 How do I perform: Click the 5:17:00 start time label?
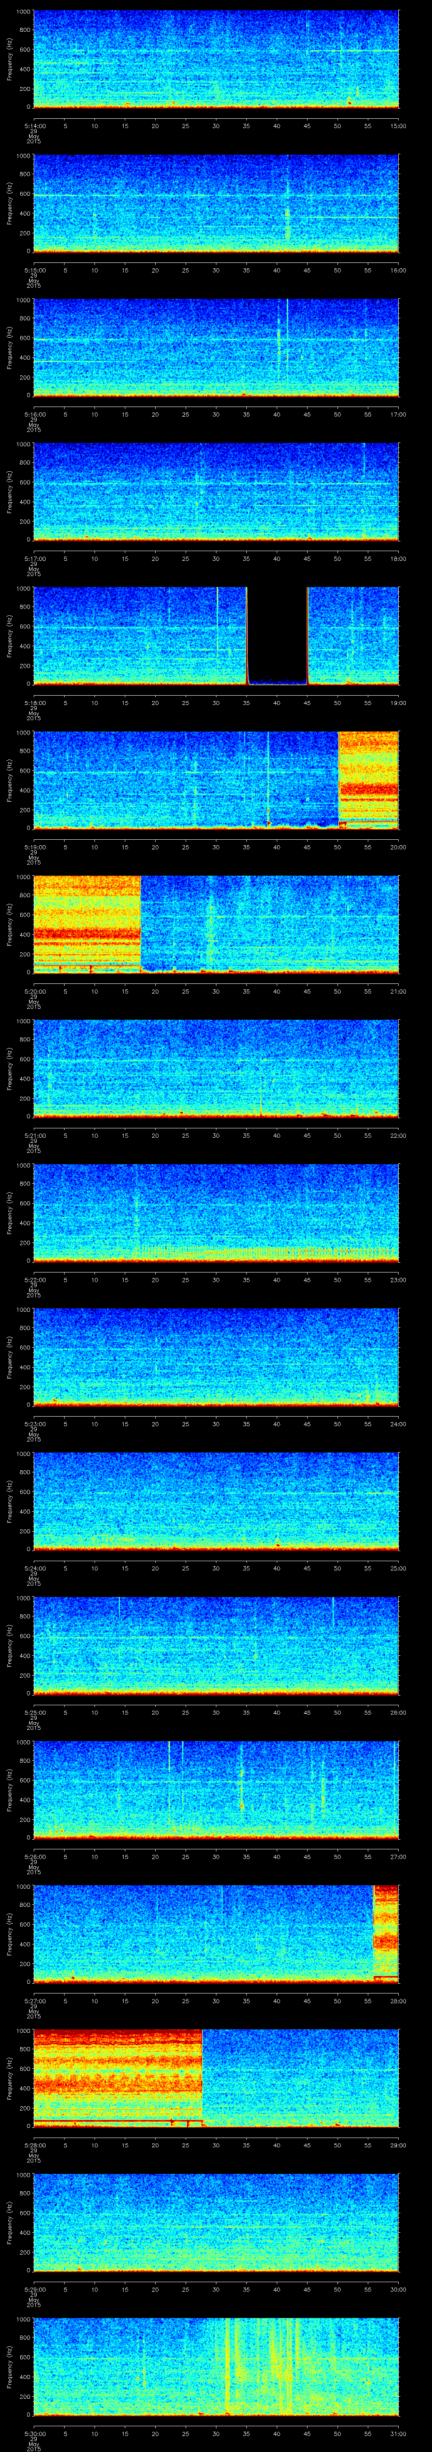[34, 559]
